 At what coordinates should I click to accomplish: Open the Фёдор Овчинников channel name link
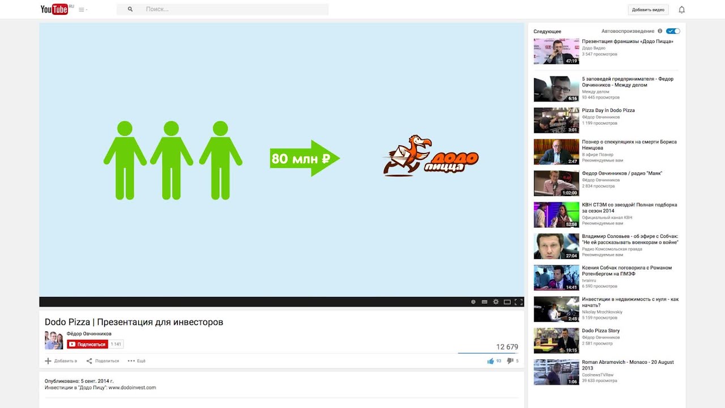pos(89,334)
